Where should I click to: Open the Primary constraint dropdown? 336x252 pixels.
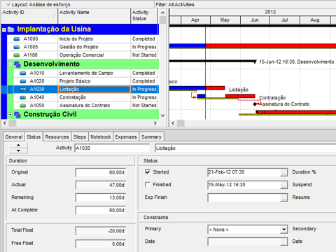[x=283, y=230]
